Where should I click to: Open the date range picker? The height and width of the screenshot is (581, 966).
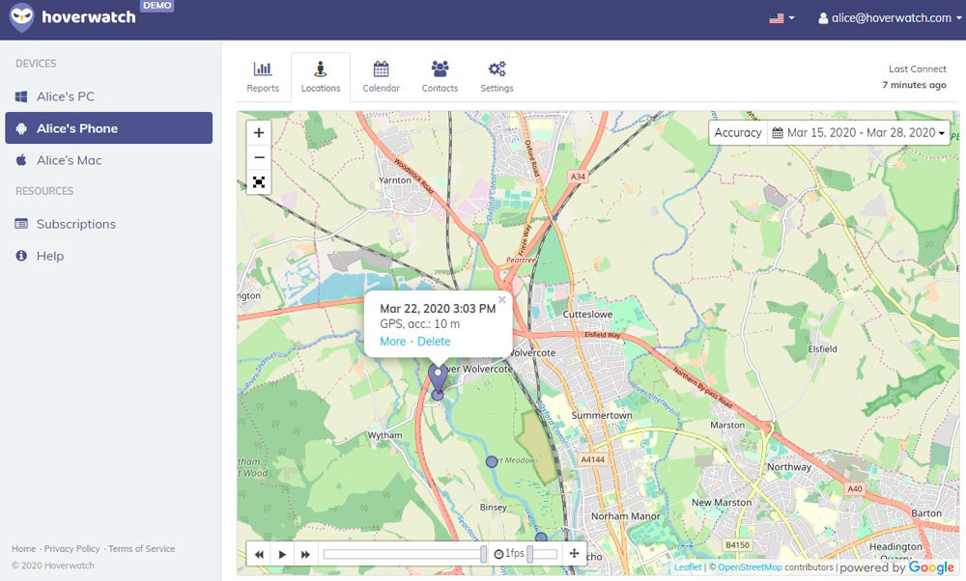860,133
